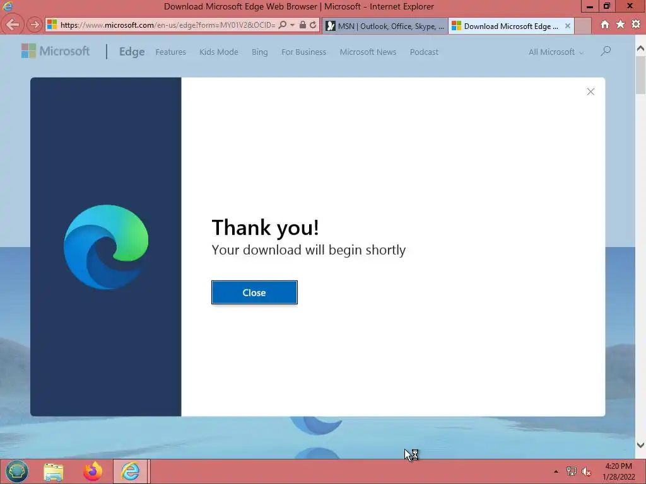Screen dimensions: 646x484
Task: Click the vertical scrollbar thumb
Action: click(x=640, y=75)
